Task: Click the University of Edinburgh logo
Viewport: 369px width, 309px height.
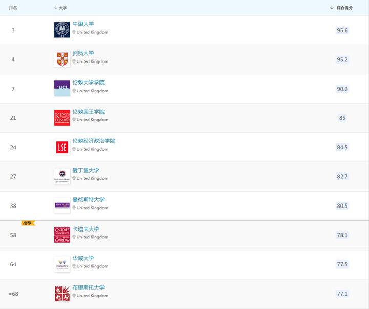Action: (x=62, y=176)
